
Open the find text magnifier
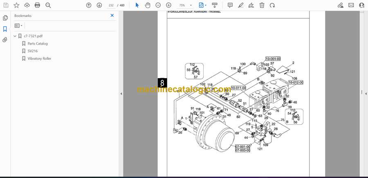click(x=48, y=5)
